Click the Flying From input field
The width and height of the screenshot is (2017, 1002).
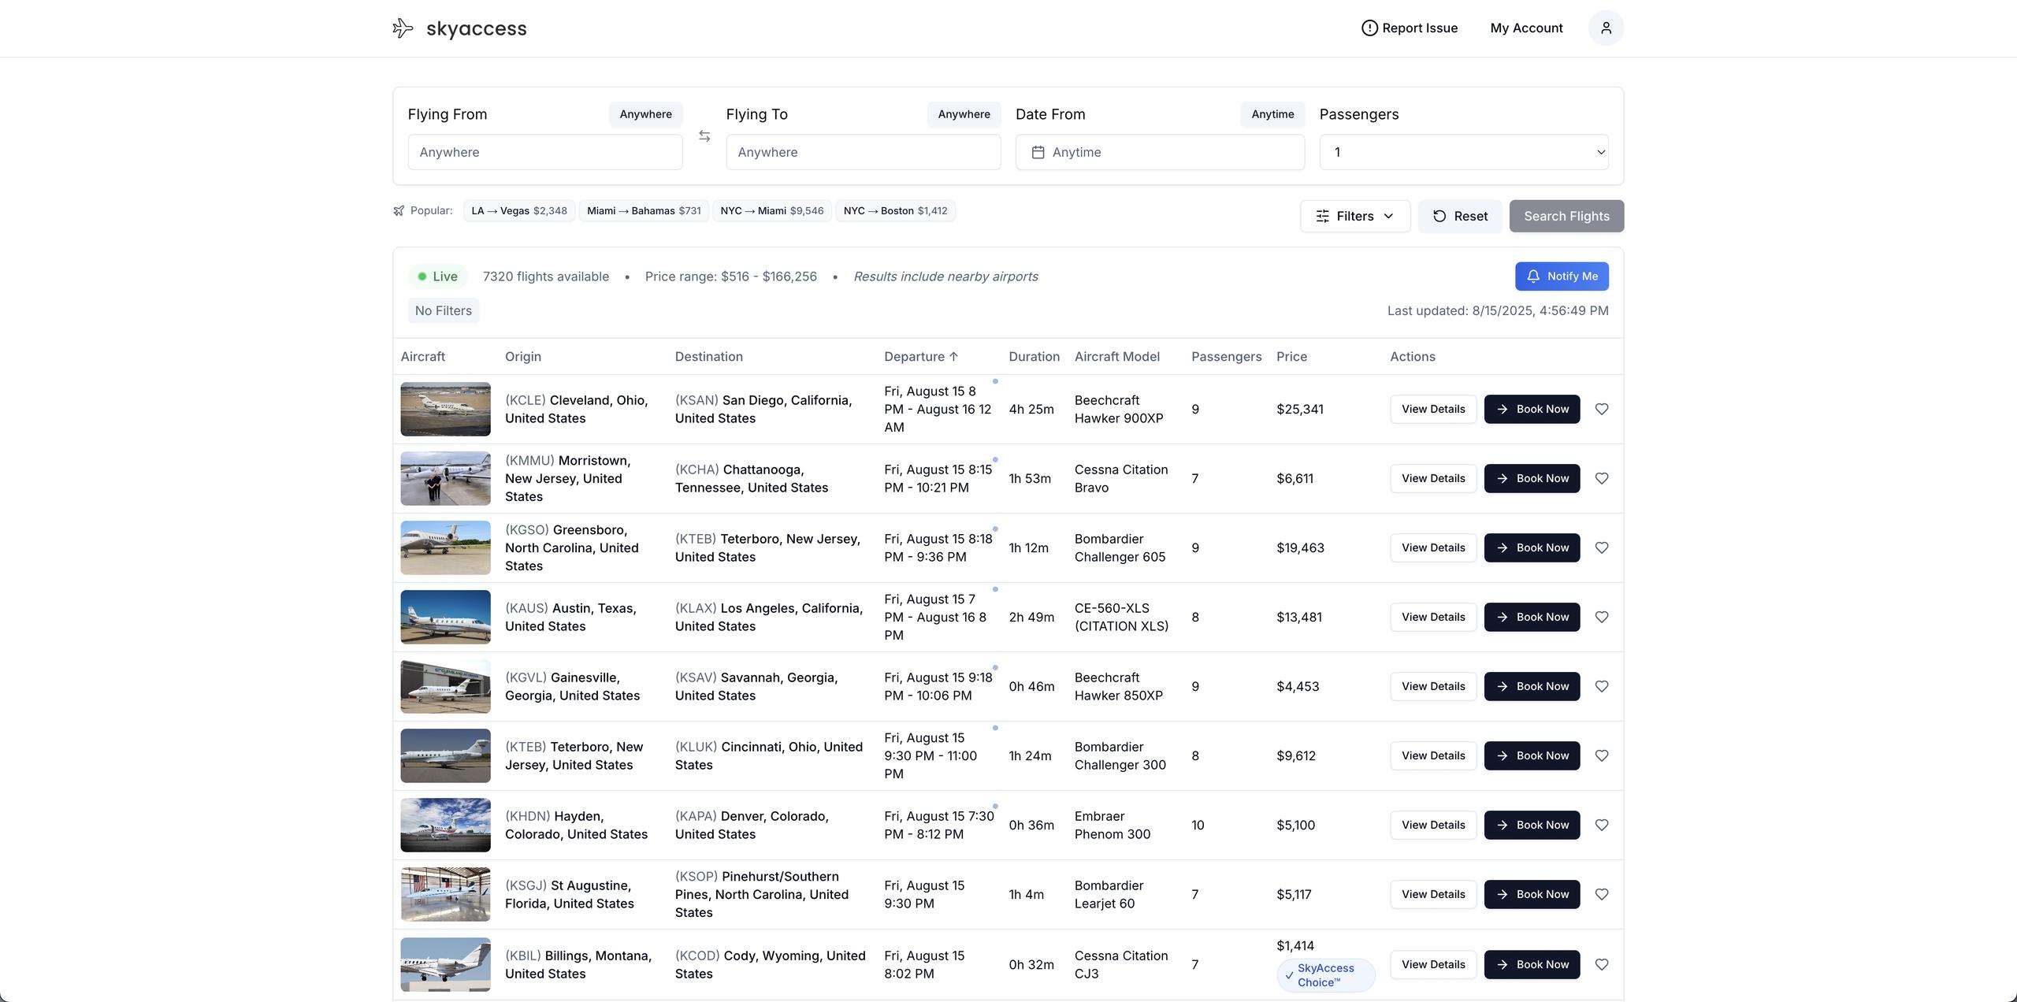pyautogui.click(x=544, y=152)
